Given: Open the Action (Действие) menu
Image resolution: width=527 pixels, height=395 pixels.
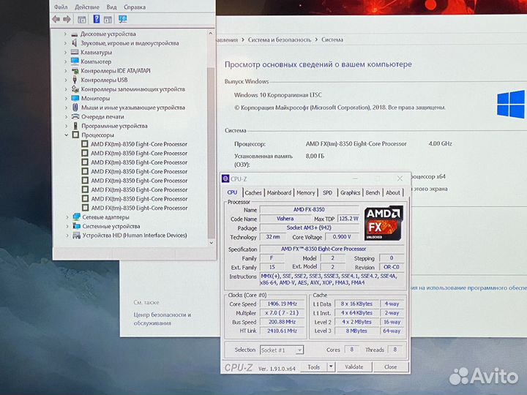Looking at the screenshot, I should pyautogui.click(x=87, y=7).
